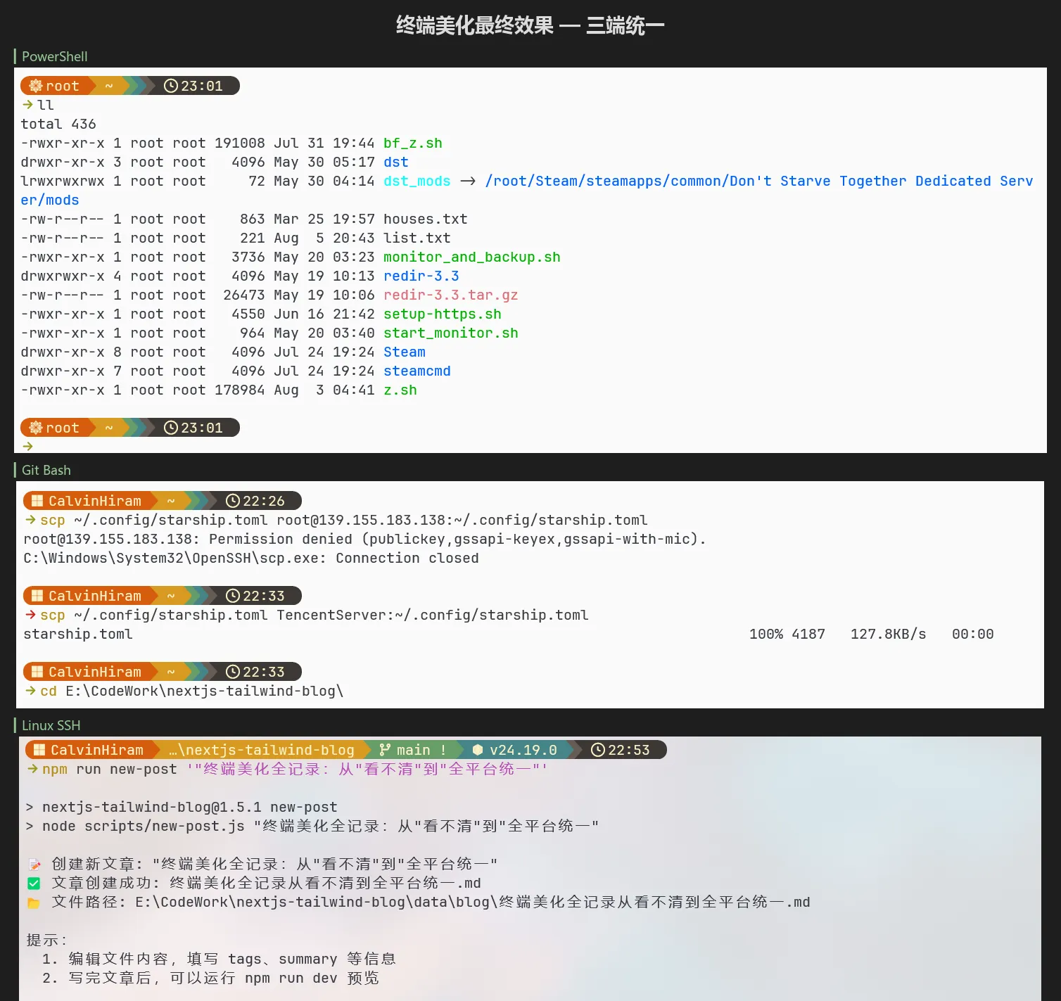Image resolution: width=1061 pixels, height=1001 pixels.
Task: Click the Git Bash section label
Action: (x=46, y=470)
